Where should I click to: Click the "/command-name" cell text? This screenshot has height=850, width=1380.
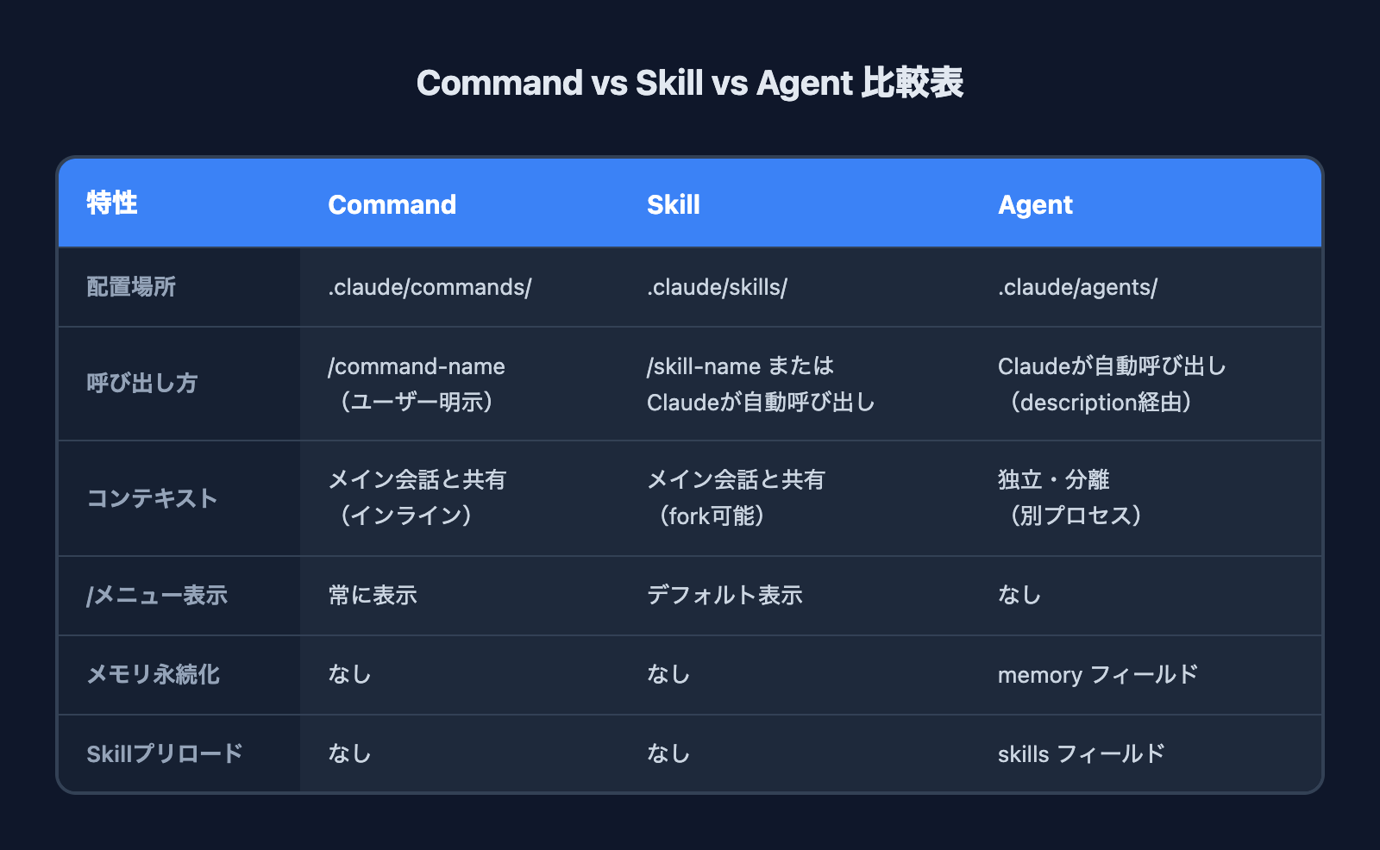click(417, 366)
